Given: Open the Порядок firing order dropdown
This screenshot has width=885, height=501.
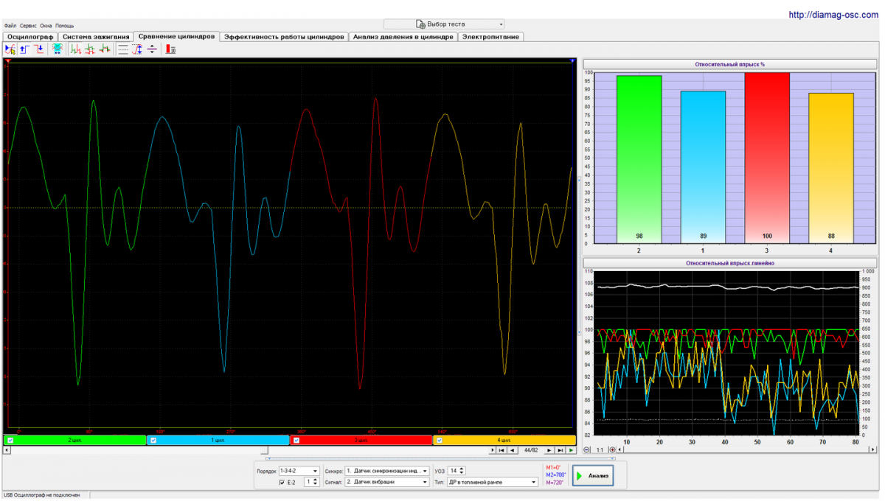Looking at the screenshot, I should pyautogui.click(x=315, y=471).
